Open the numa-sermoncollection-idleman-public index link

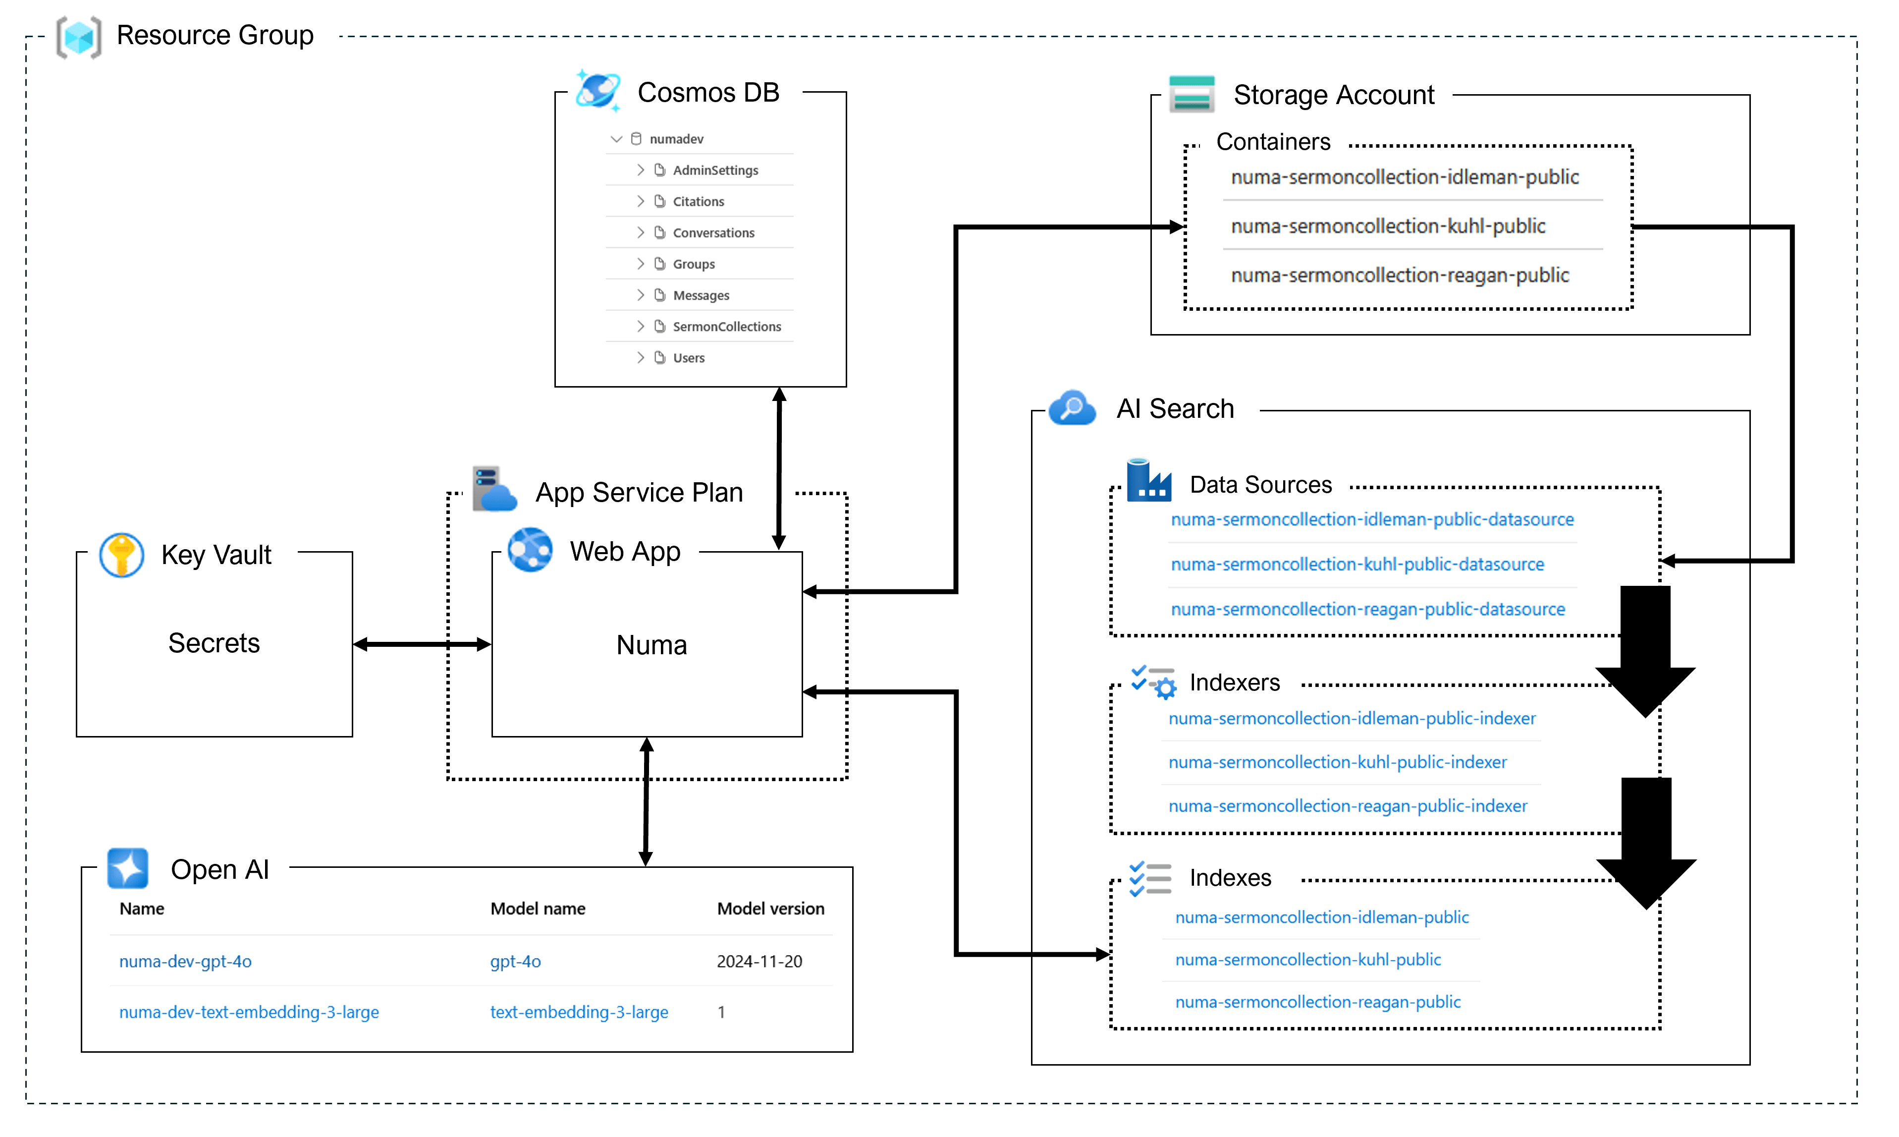coord(1322,918)
